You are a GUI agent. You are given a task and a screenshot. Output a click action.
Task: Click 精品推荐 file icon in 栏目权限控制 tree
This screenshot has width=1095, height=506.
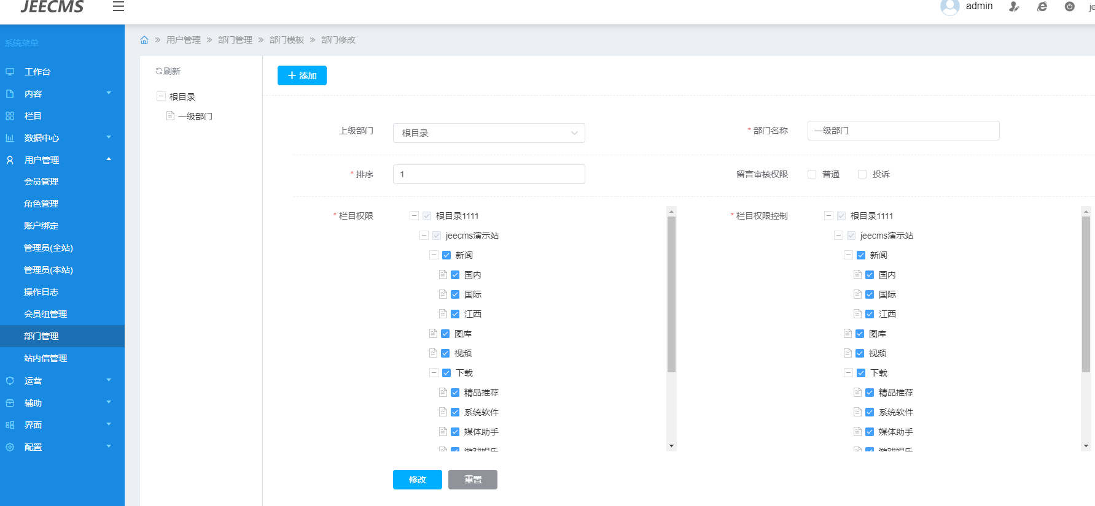857,392
